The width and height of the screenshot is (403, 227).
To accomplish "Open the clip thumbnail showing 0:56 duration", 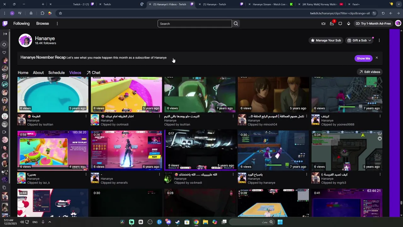I will point(53,150).
